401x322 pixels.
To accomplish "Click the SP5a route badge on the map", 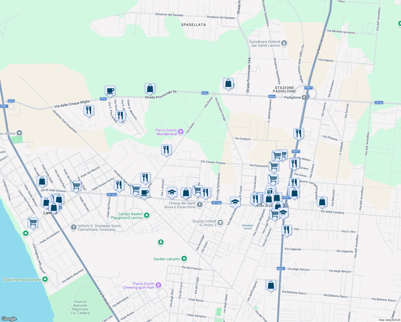I will [x=205, y=93].
